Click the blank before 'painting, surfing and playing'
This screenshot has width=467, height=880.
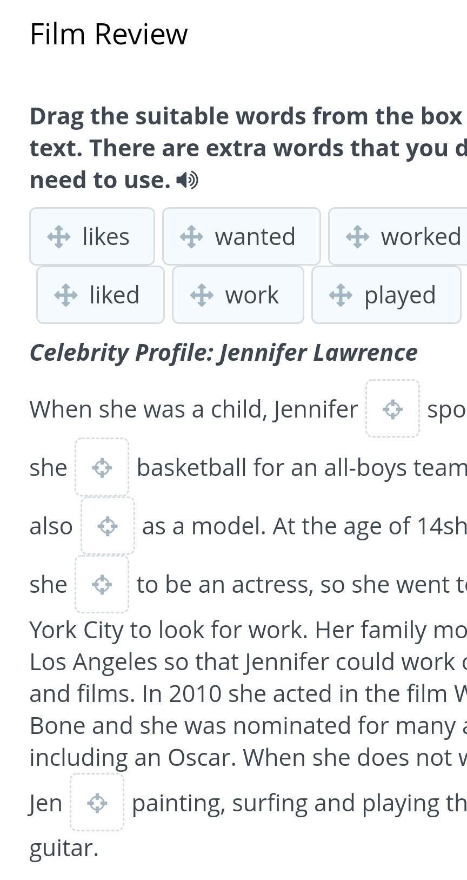(x=97, y=802)
